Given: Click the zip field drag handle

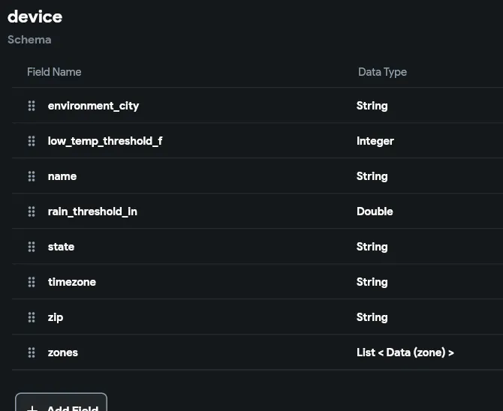Looking at the screenshot, I should pyautogui.click(x=32, y=317).
